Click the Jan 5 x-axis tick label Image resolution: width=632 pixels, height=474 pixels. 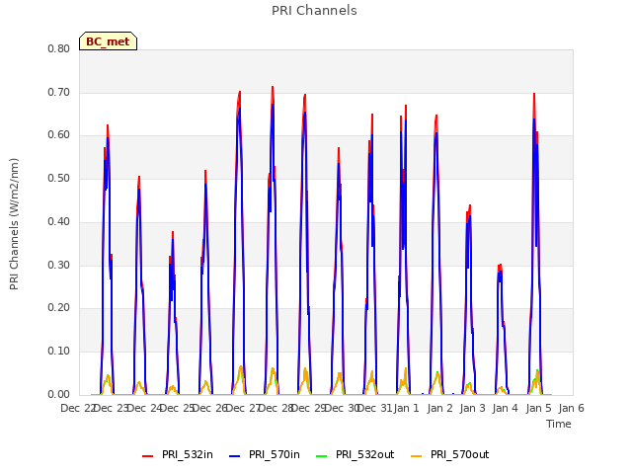(x=538, y=408)
